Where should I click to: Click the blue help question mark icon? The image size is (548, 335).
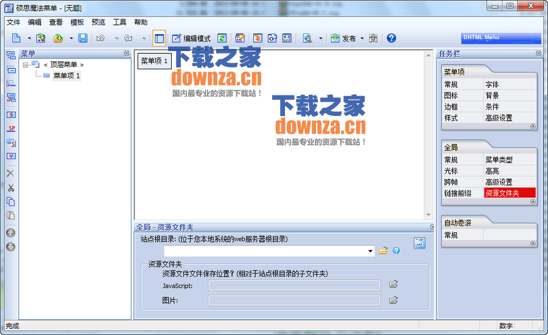[x=392, y=38]
